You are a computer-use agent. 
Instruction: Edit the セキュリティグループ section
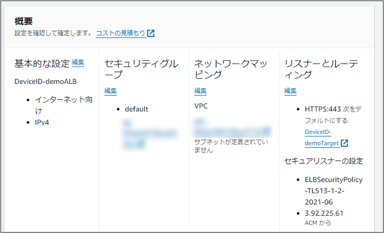click(110, 91)
